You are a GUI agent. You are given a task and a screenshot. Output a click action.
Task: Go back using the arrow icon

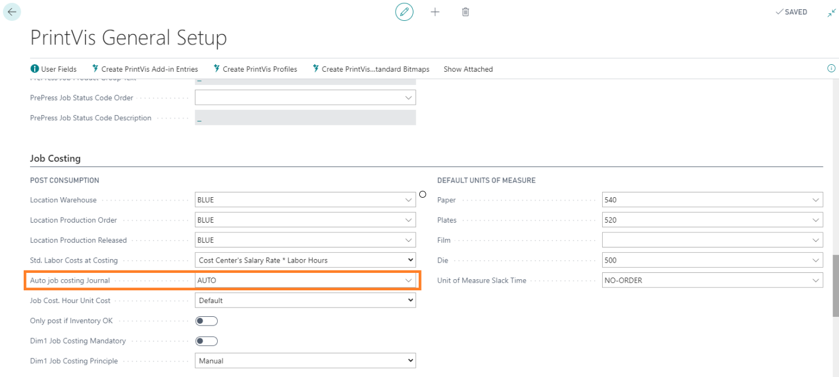tap(12, 12)
